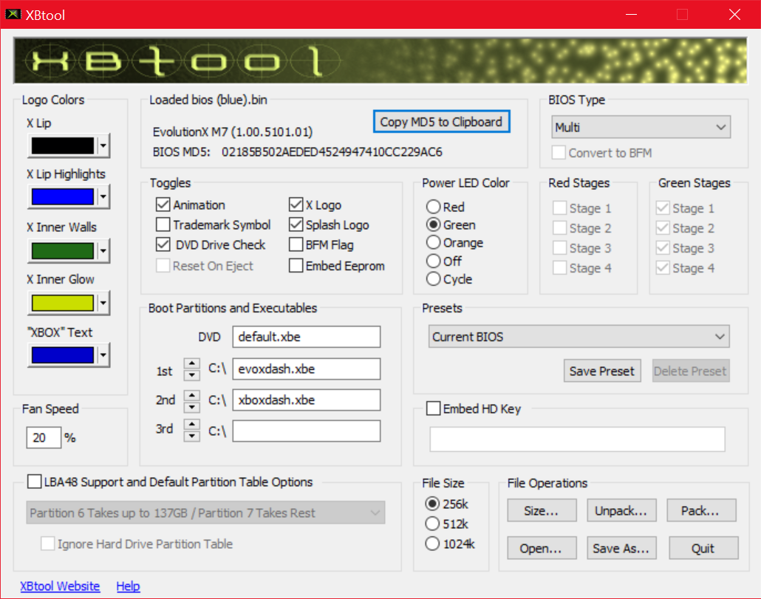This screenshot has width=761, height=599.
Task: Click the XBtool title bar app icon
Action: (13, 15)
